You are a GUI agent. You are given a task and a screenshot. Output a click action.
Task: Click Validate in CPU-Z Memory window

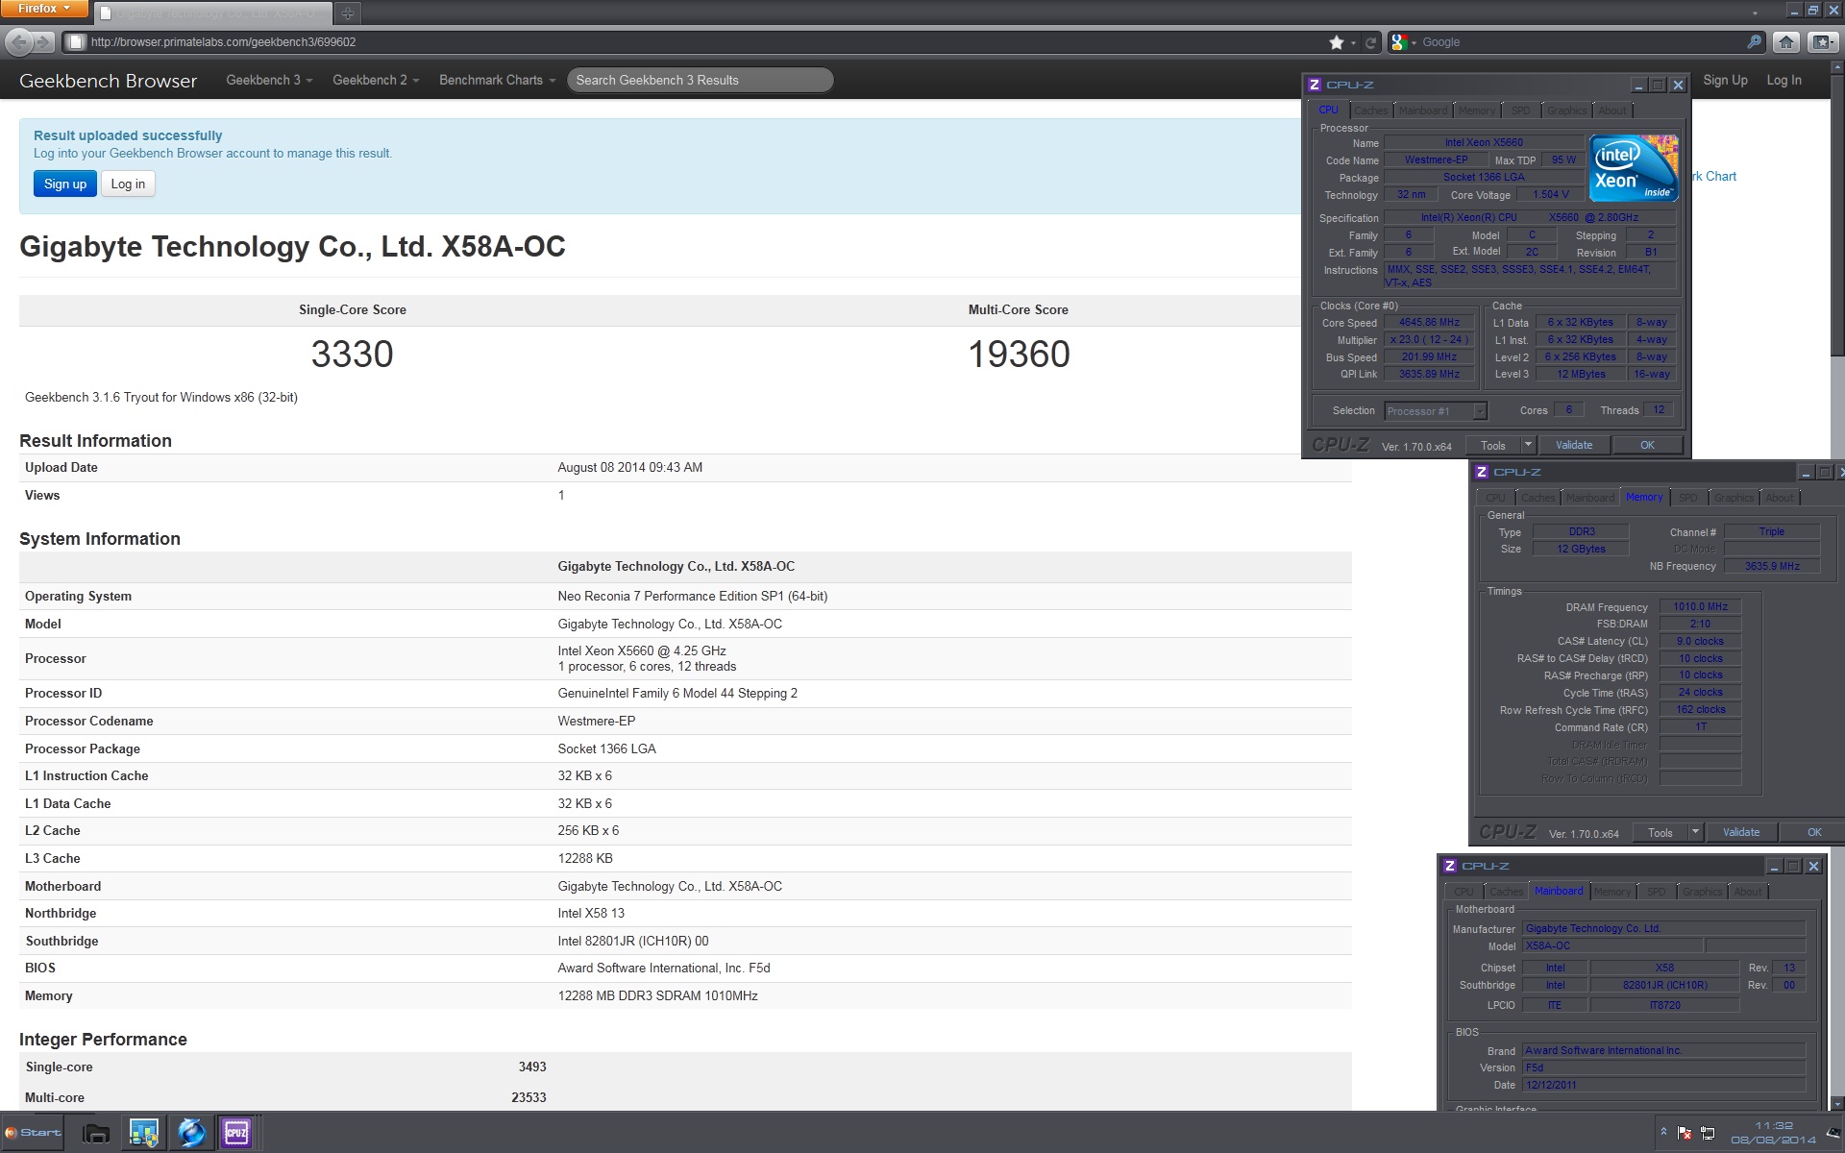pos(1741,832)
